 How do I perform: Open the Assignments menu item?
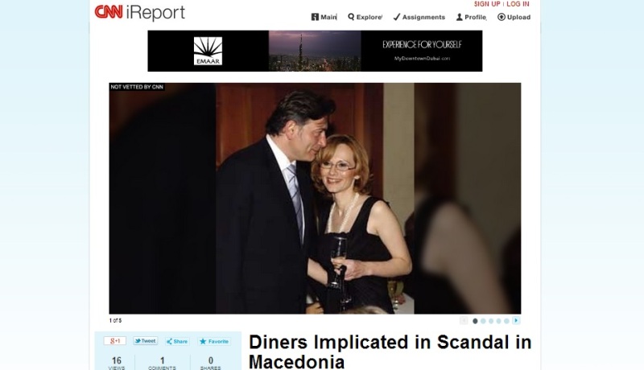click(419, 17)
